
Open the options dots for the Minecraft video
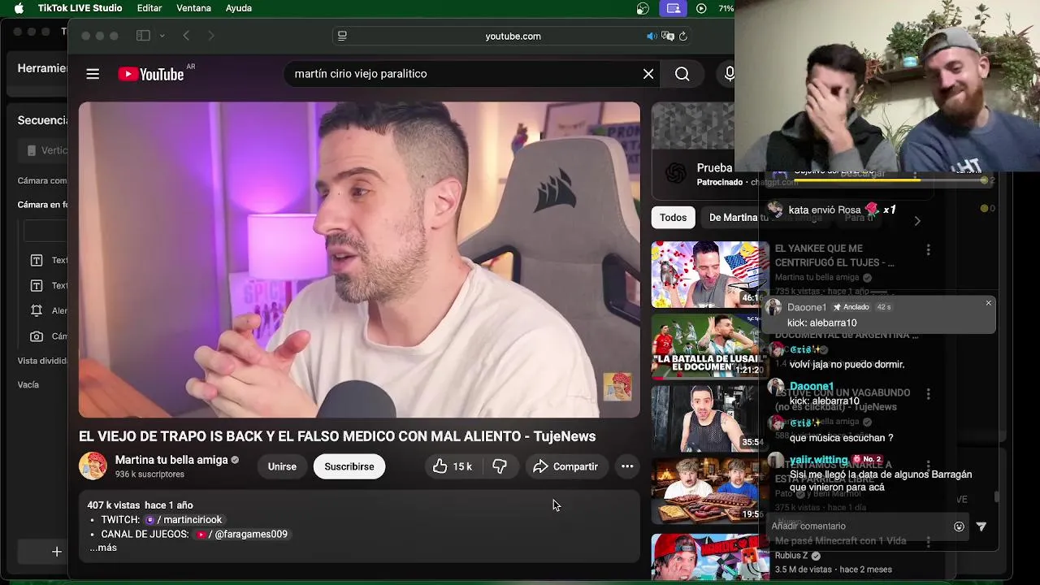point(928,542)
